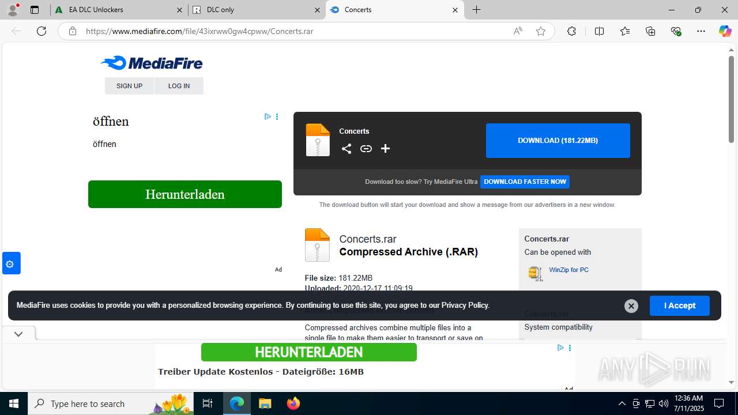Screen dimensions: 738x415
Task: Open bottom banner ad options menu
Action: click(570, 348)
